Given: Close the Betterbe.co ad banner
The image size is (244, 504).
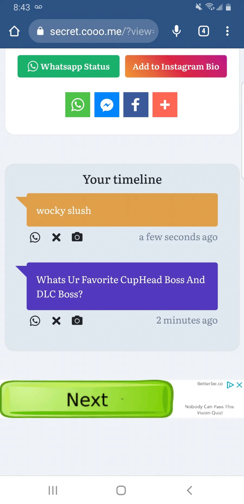Looking at the screenshot, I should coord(239,385).
